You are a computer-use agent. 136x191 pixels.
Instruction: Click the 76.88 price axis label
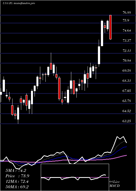point(127,13)
